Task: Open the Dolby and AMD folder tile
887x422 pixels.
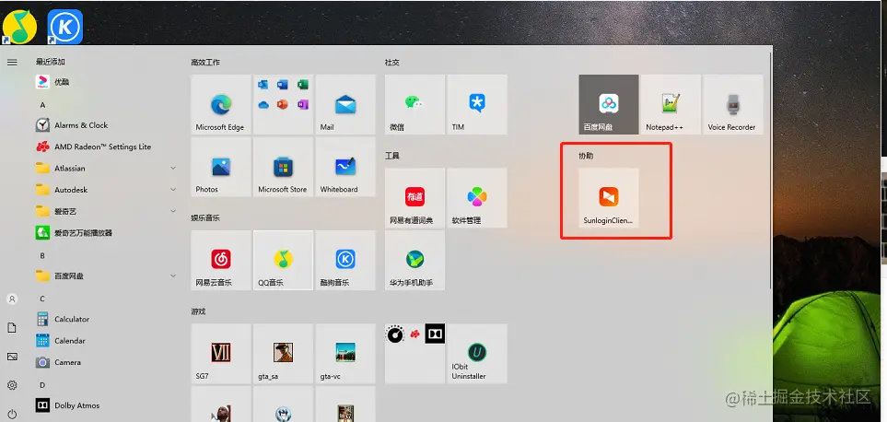Action: tap(414, 354)
